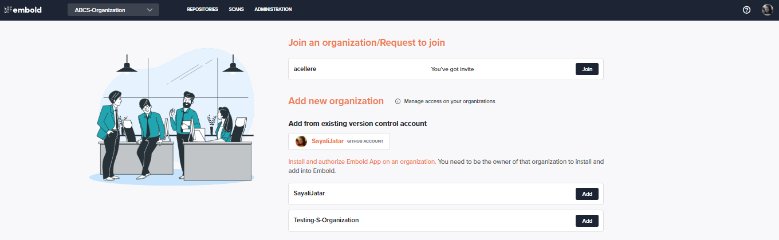Click the Embold logo
Image resolution: width=779 pixels, height=240 pixels.
[23, 10]
